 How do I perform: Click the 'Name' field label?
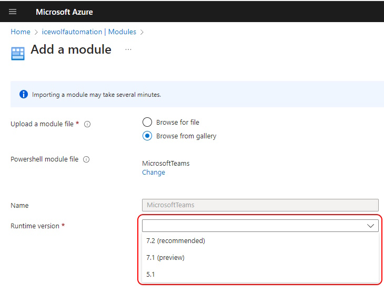click(x=19, y=206)
